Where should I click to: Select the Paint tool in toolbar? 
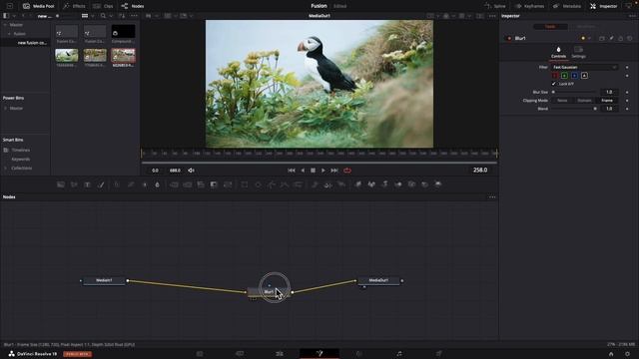pos(101,184)
